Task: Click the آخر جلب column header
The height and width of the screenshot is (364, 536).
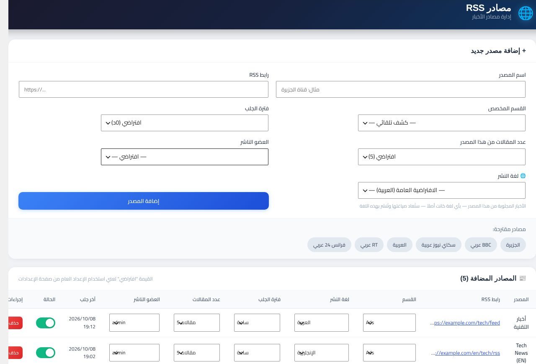Action: coord(88,299)
